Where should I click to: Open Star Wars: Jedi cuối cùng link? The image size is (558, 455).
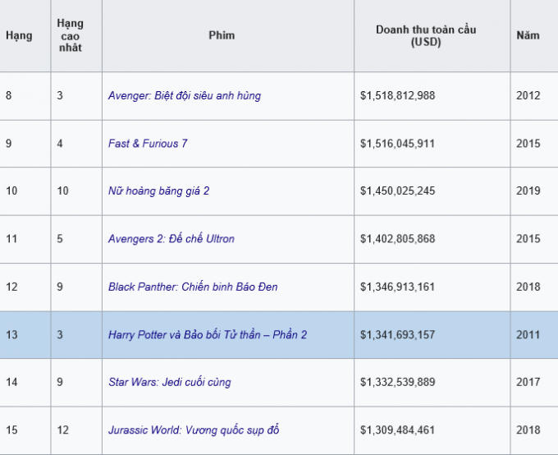[169, 382]
